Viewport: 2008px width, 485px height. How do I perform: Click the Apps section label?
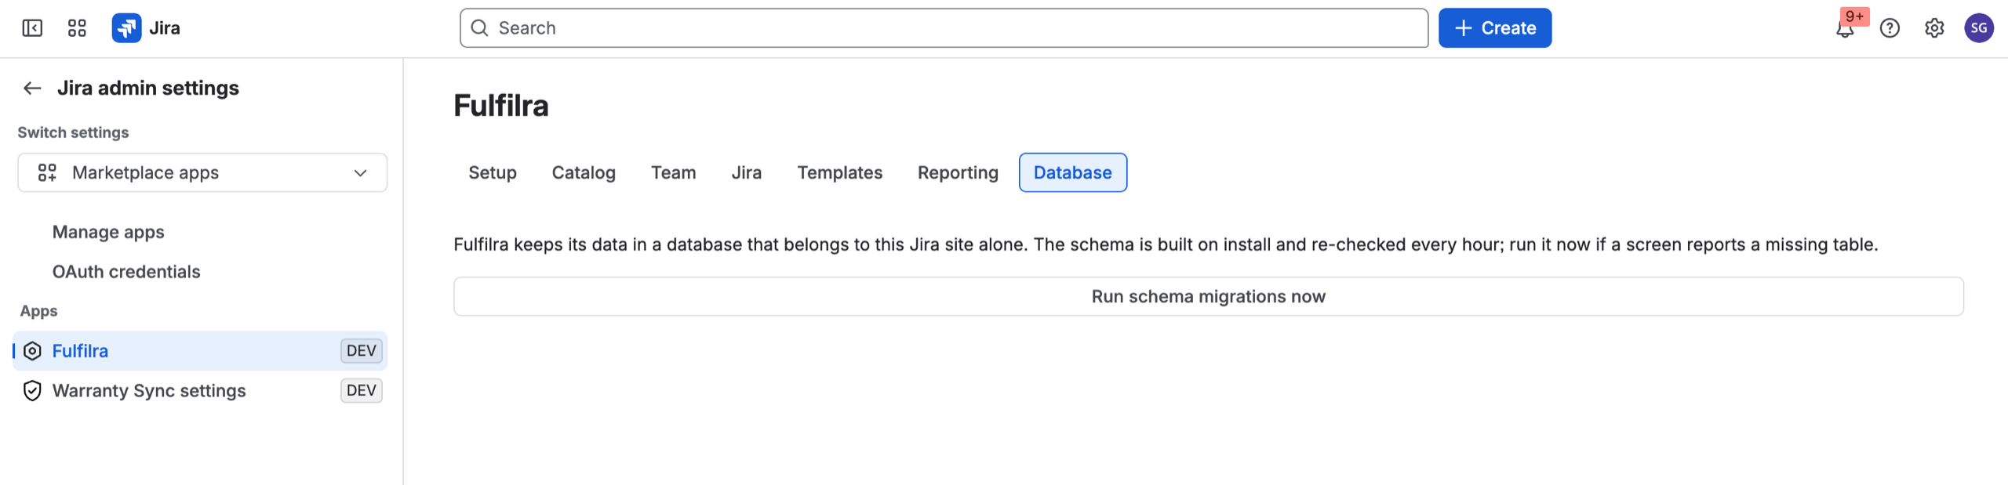pos(38,312)
